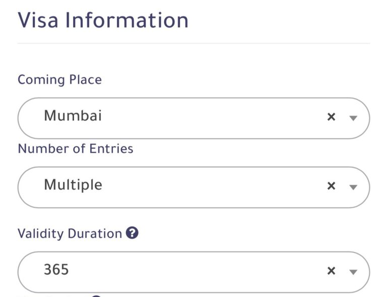The width and height of the screenshot is (387, 297).
Task: Clear the 365 validity value with X
Action: (331, 271)
